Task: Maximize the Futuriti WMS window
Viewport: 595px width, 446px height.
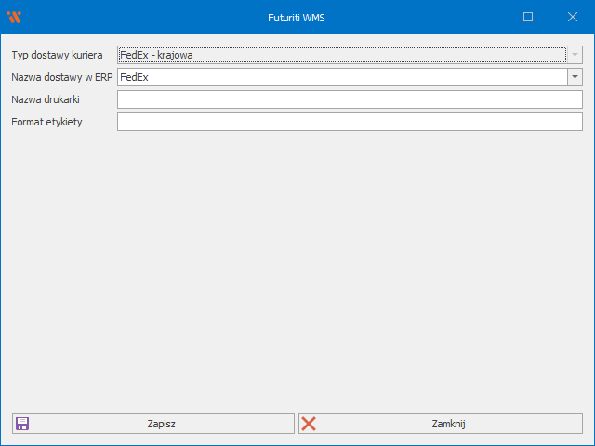Action: point(528,17)
